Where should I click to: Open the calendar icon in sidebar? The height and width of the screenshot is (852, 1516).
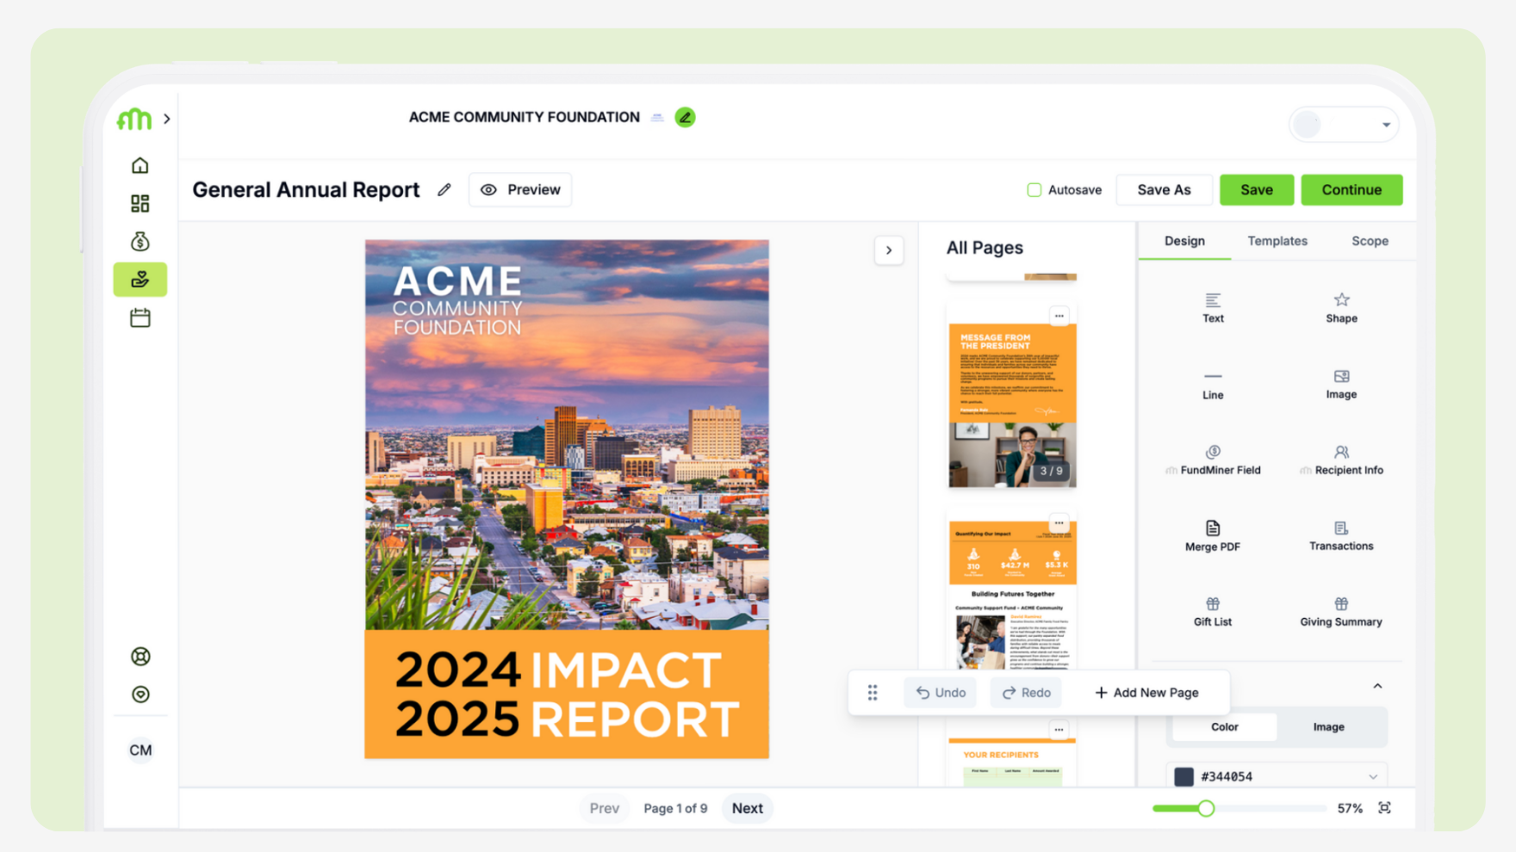[140, 318]
